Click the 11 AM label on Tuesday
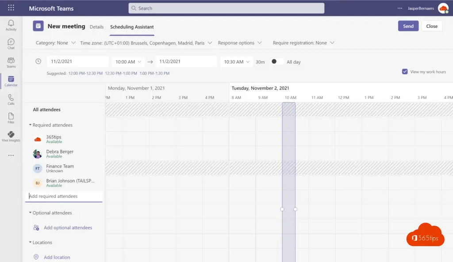 317,98
